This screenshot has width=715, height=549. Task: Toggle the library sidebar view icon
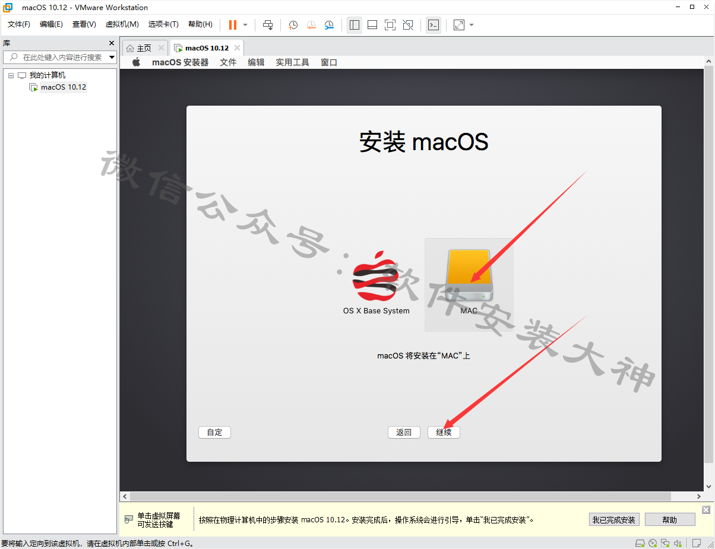(355, 25)
